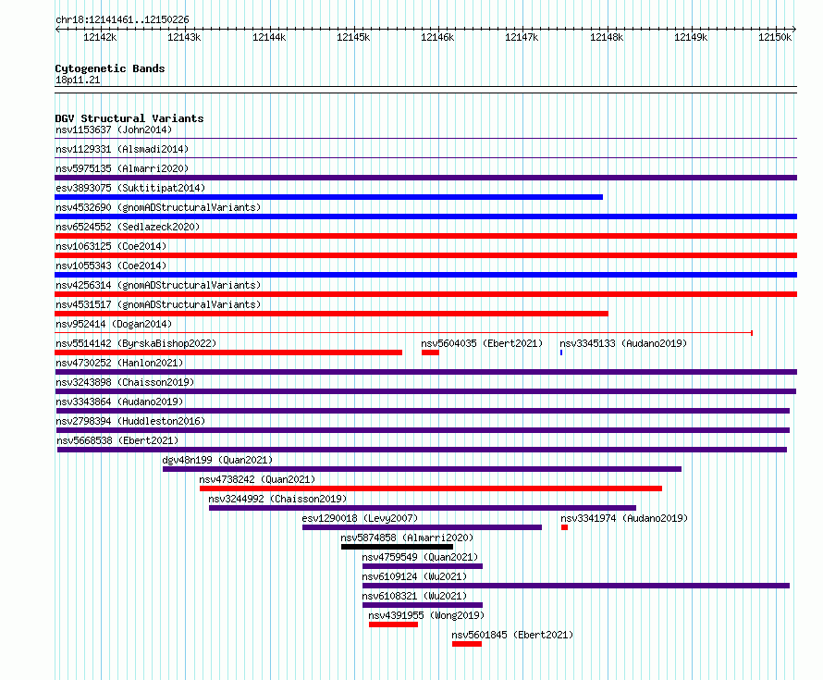The width and height of the screenshot is (823, 680).
Task: Select nsv1063125 (Coe2014) label
Action: (111, 246)
